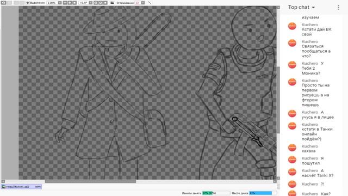
Task: Click avatar beside "У Тебя 2 Моника?"
Action: 292,65
